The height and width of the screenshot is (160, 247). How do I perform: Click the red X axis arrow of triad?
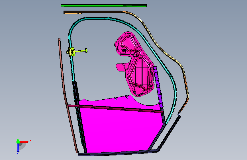pos(24,142)
